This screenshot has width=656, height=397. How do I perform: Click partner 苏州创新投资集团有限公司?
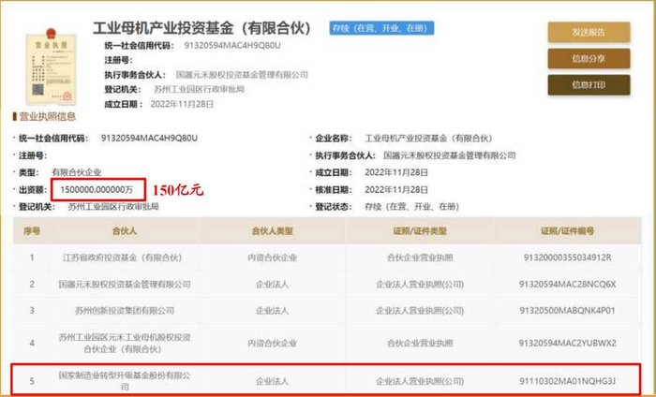125,311
